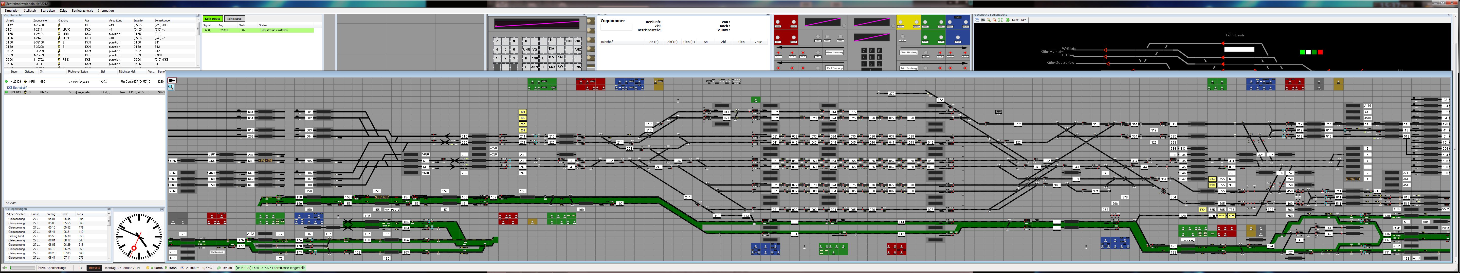This screenshot has width=1460, height=273.
Task: Click the black arrow icon above magnifier
Action: pos(172,80)
